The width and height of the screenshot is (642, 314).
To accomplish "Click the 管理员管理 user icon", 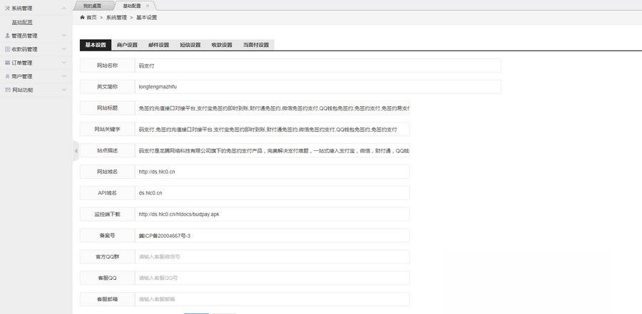I will (x=7, y=36).
